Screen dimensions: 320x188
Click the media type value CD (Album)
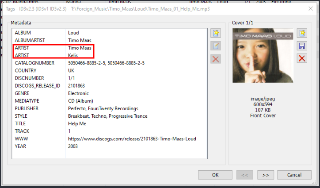tap(80, 101)
